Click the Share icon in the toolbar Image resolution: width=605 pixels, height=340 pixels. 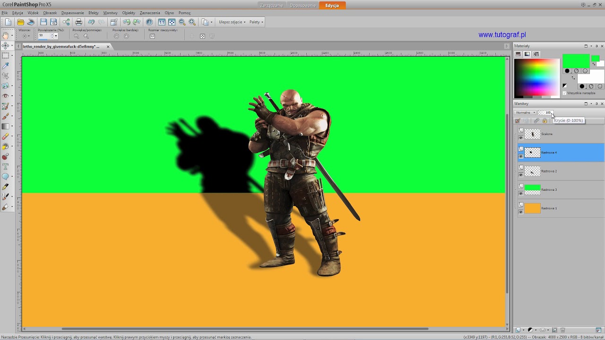click(x=66, y=22)
